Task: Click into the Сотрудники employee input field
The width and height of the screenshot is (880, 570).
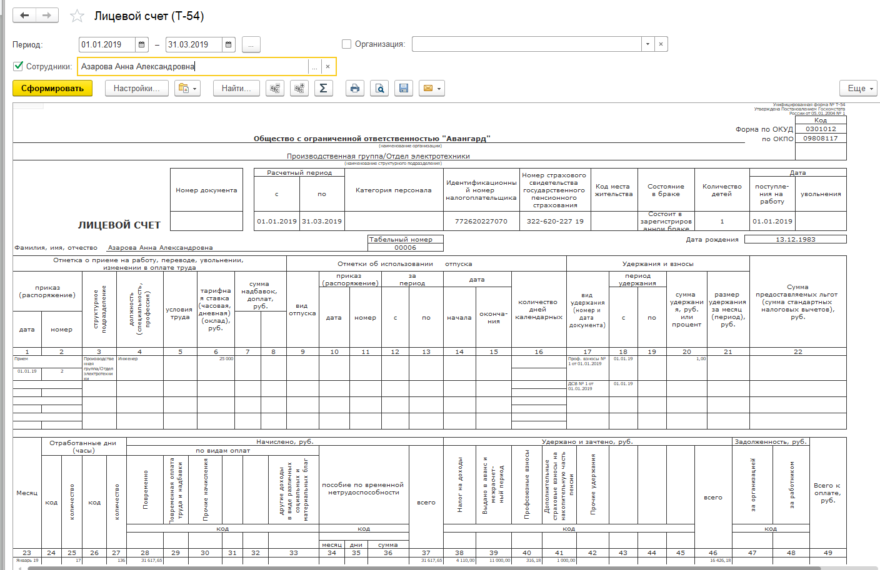Action: pyautogui.click(x=192, y=67)
